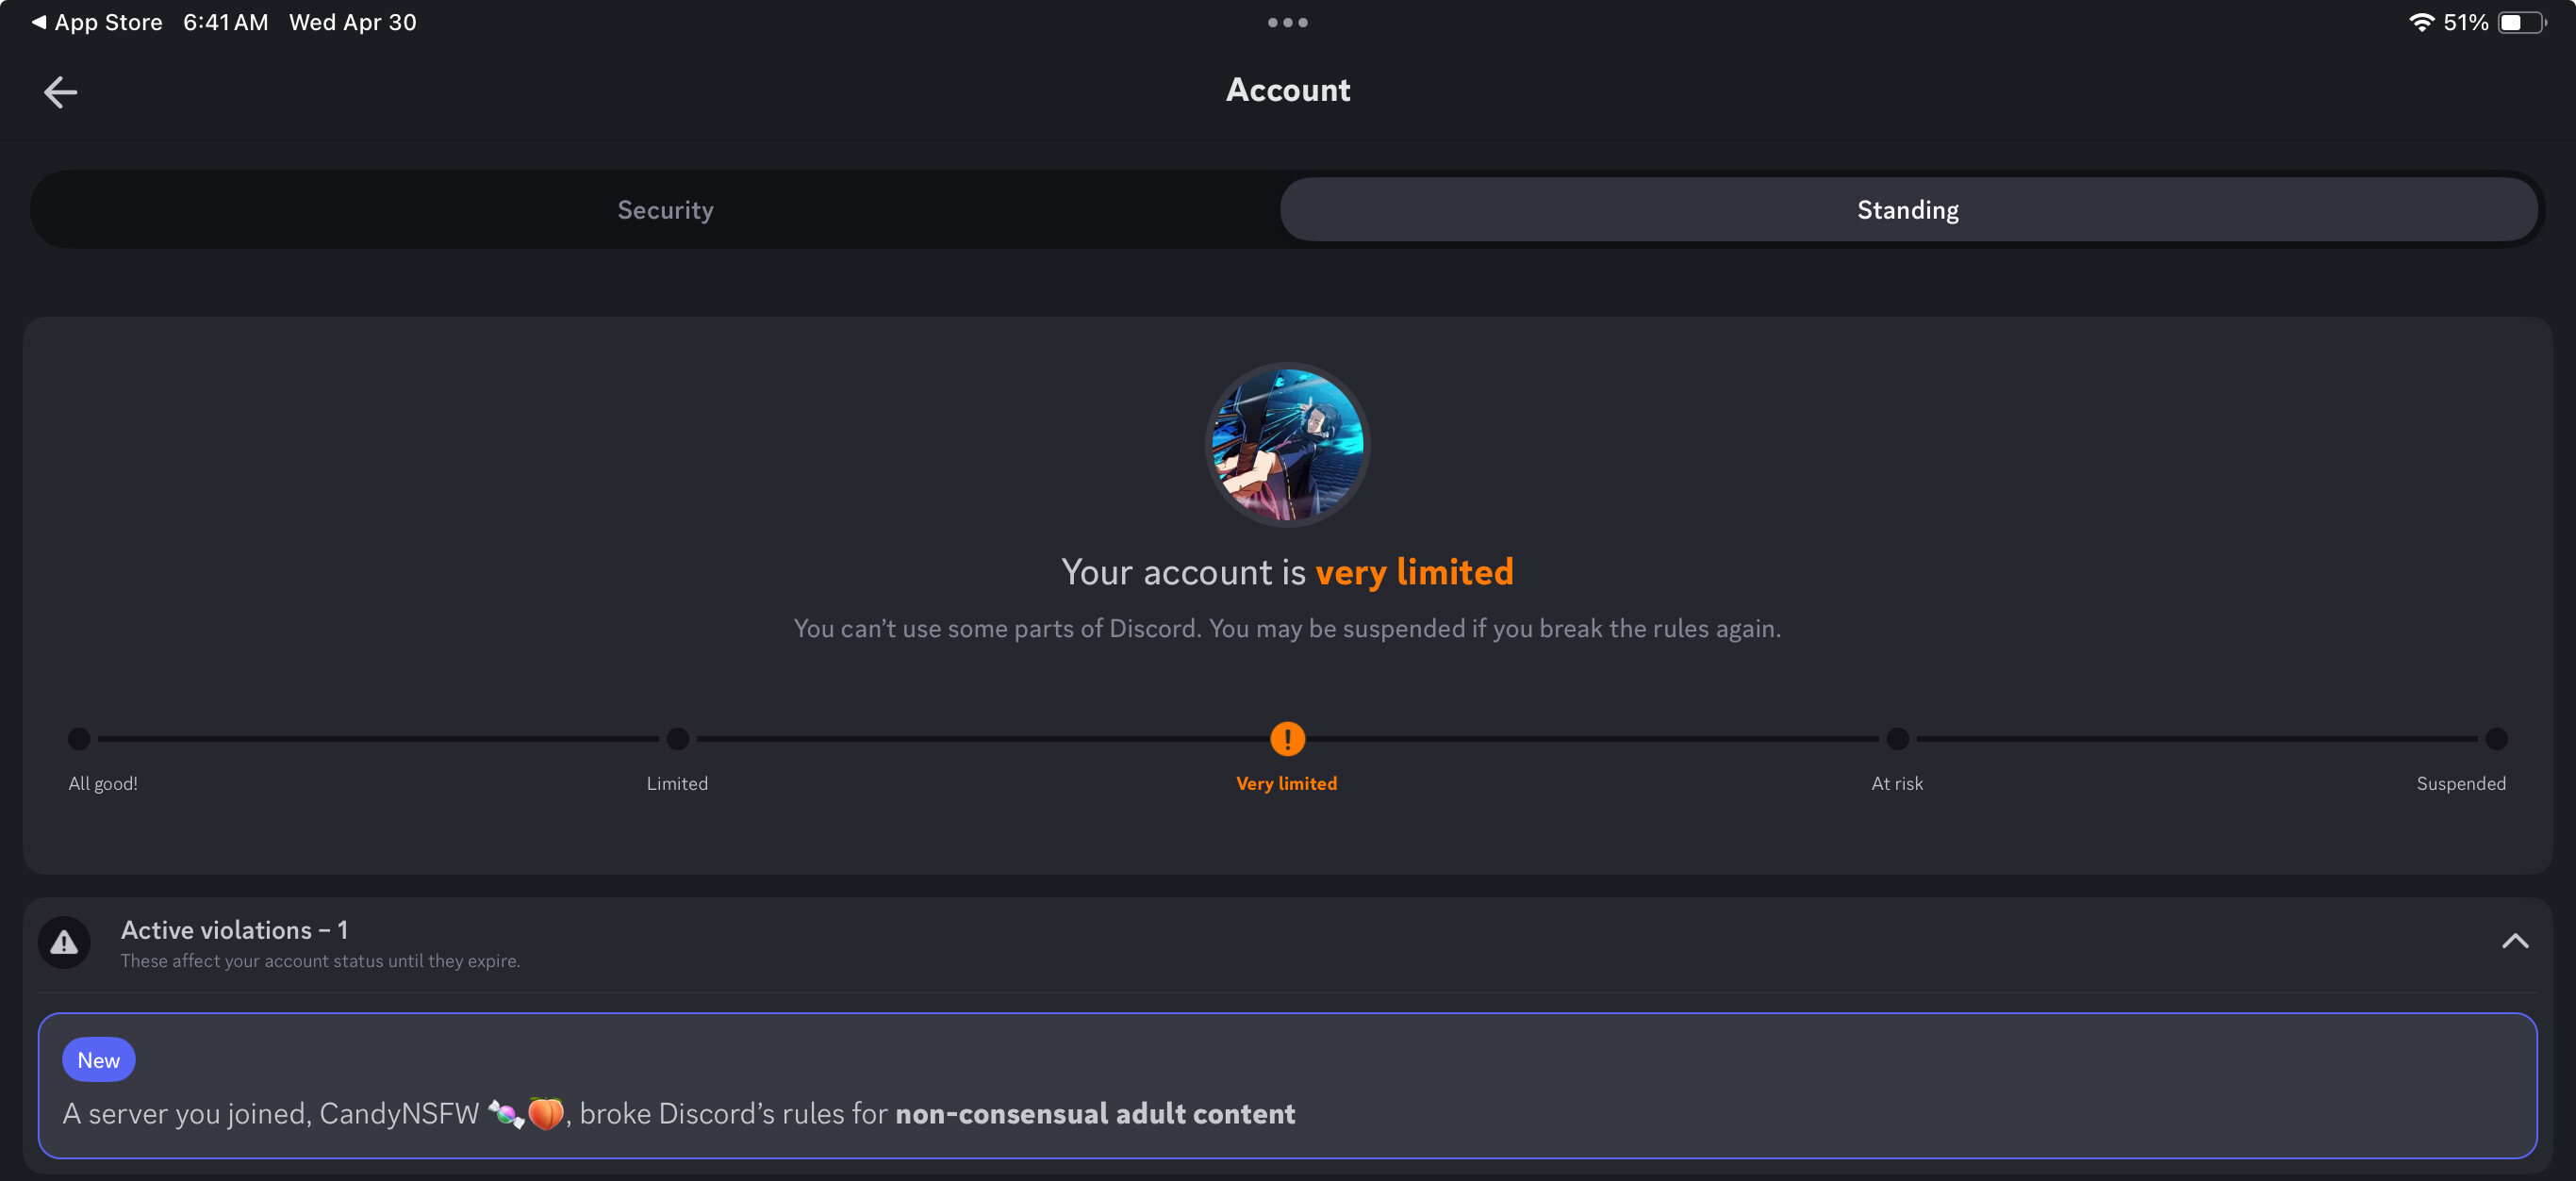Tap the orange exclamation Very limited marker
Image resolution: width=2576 pixels, height=1181 pixels.
click(1287, 739)
